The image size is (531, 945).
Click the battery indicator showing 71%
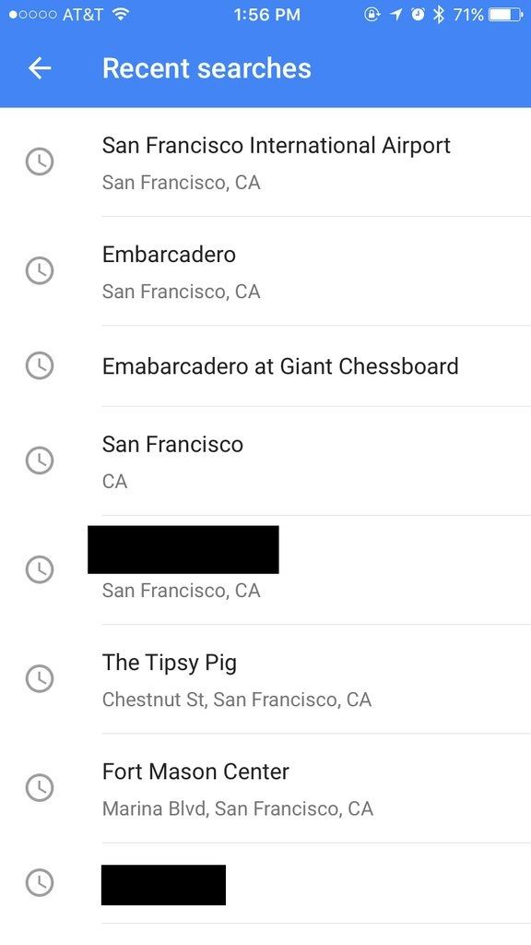tap(490, 14)
